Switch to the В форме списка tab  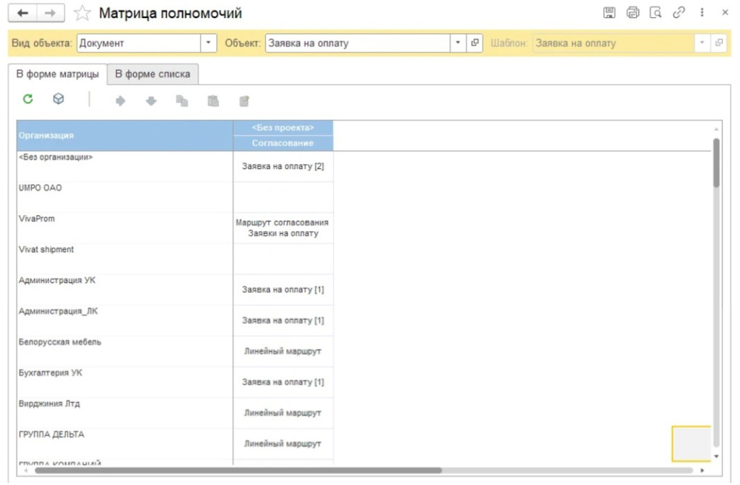[x=152, y=74]
